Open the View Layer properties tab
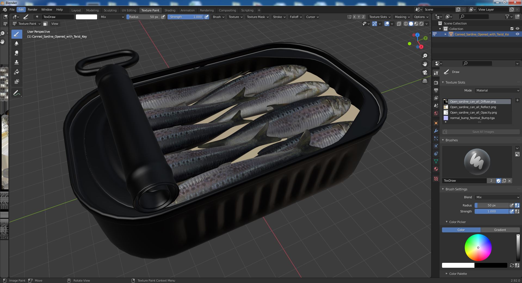The image size is (522, 283). click(x=436, y=98)
